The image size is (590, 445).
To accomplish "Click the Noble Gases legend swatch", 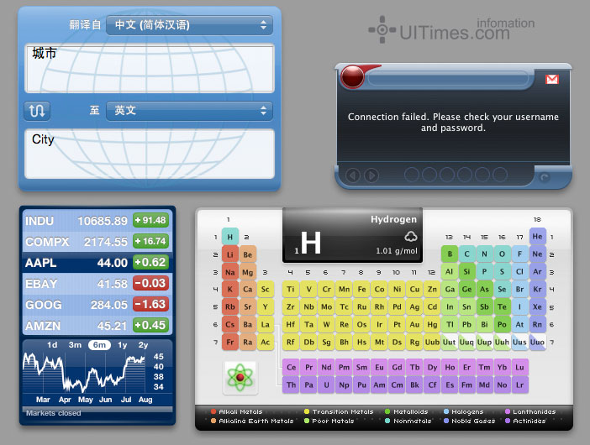I will (446, 421).
